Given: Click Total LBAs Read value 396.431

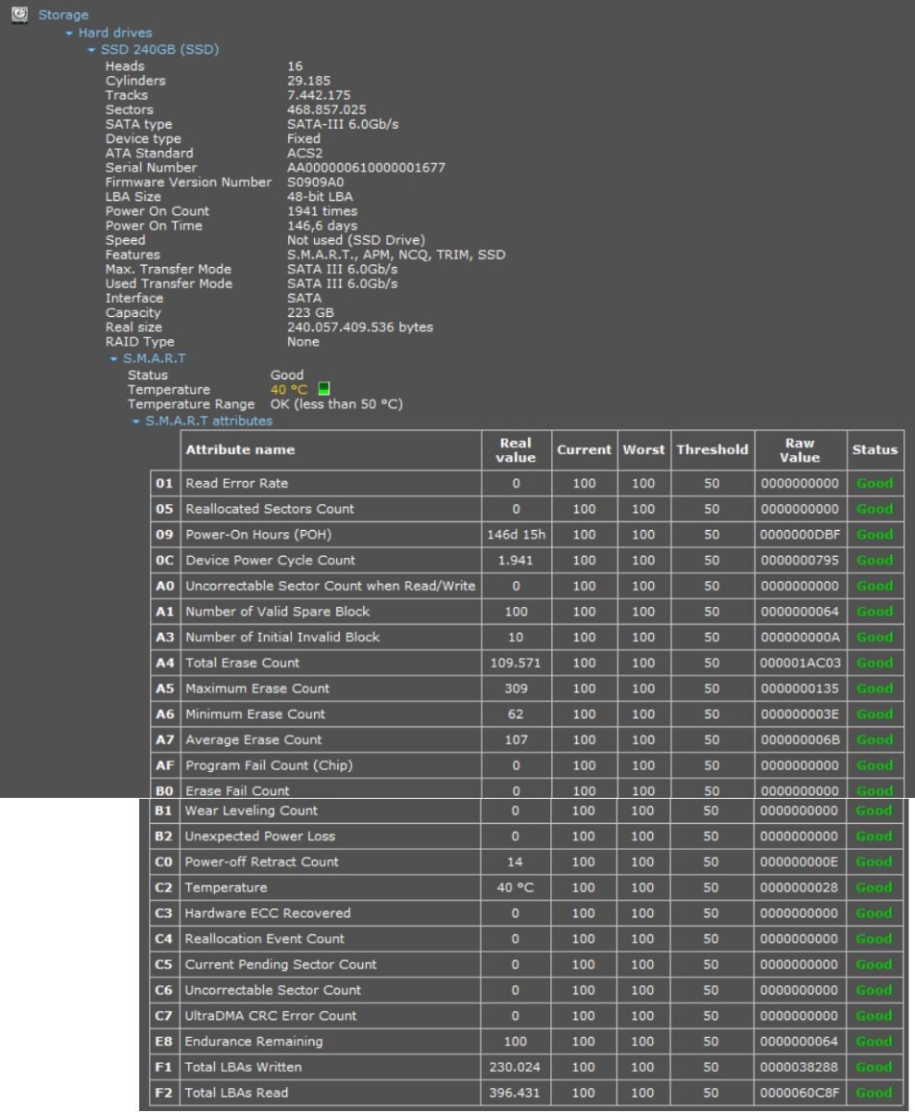Looking at the screenshot, I should pos(516,1093).
